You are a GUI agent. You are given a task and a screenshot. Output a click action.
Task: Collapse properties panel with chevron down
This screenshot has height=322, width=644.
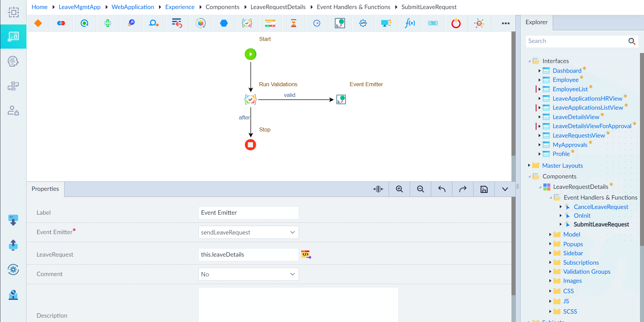[x=505, y=189]
